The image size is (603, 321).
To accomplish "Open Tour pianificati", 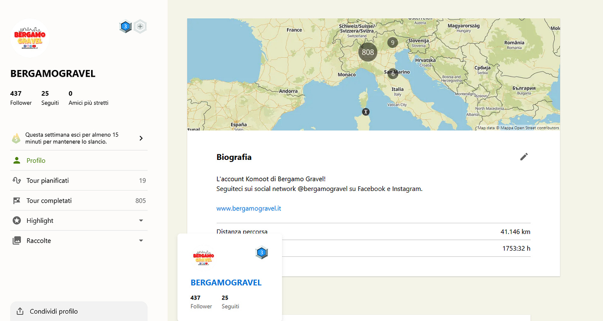I will coord(79,181).
